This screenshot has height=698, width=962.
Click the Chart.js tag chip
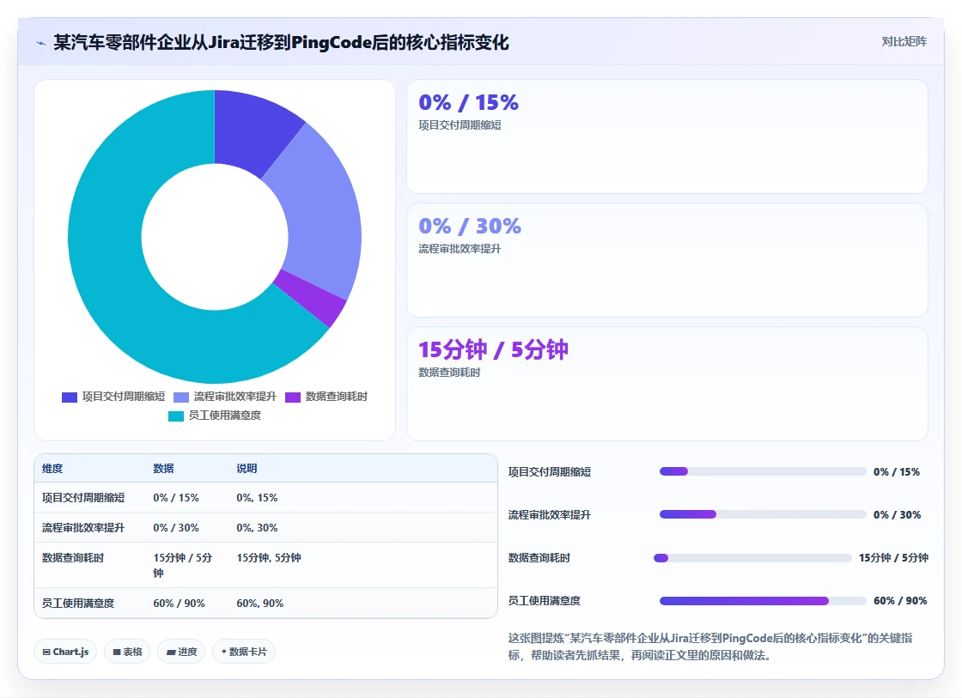(65, 652)
